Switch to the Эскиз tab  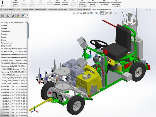click(18, 9)
